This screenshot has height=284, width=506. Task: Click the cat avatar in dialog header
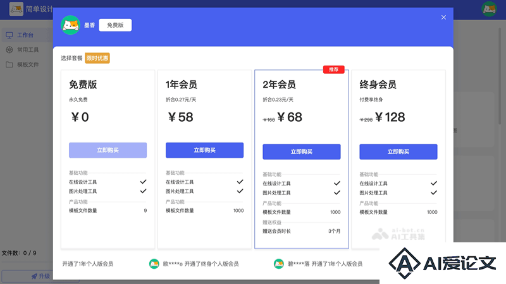click(70, 25)
